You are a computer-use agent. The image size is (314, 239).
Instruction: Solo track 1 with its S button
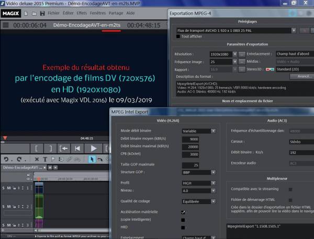[4, 188]
